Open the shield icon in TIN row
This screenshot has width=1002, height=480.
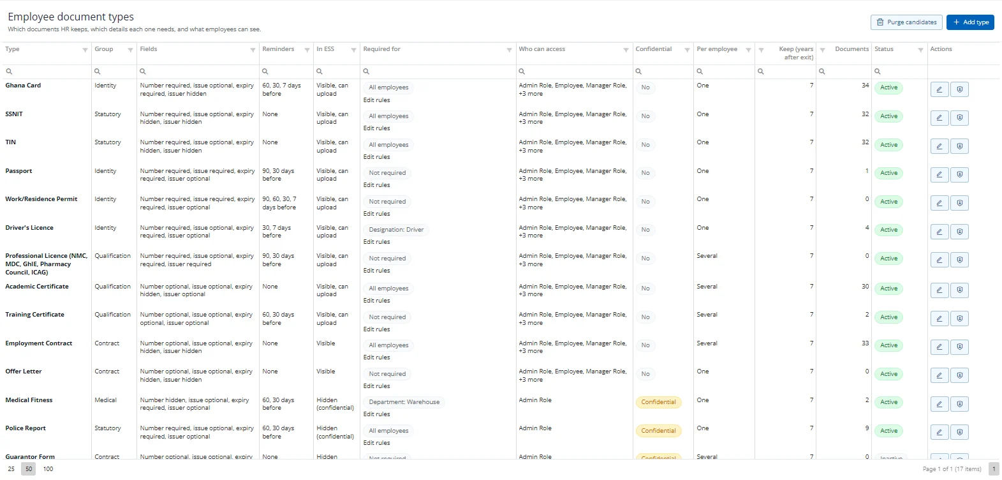pos(960,146)
